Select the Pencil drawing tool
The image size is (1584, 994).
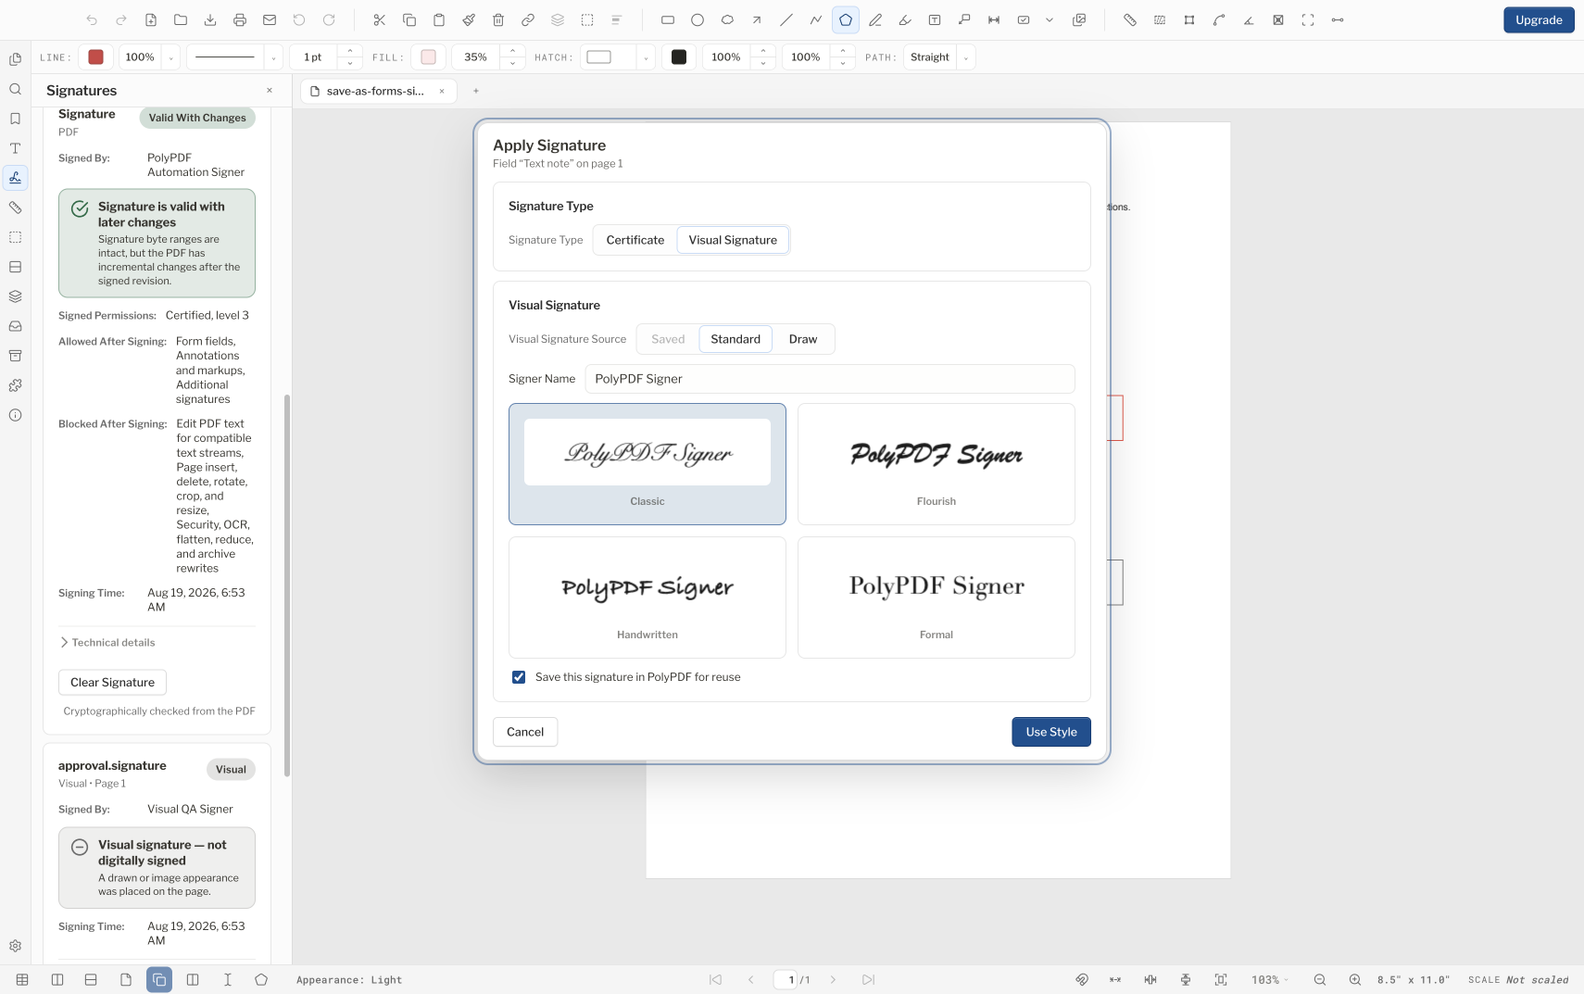[875, 19]
